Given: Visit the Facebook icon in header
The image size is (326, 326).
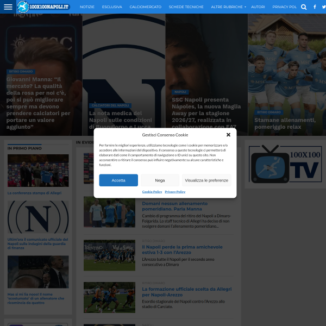Looking at the screenshot, I should tap(315, 7).
